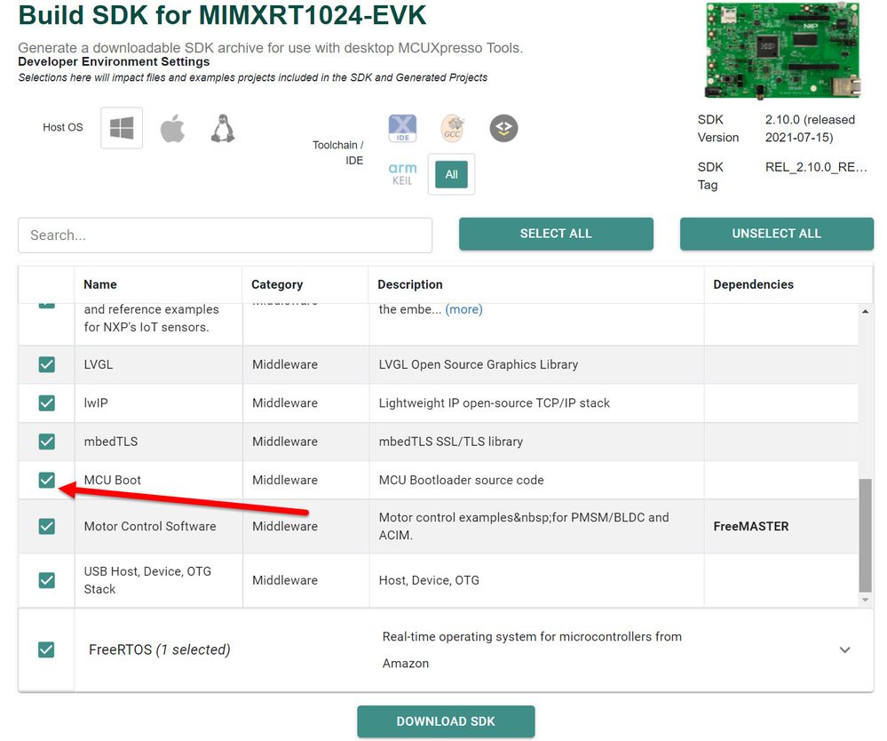
Task: Open the (more) description link
Action: point(463,309)
